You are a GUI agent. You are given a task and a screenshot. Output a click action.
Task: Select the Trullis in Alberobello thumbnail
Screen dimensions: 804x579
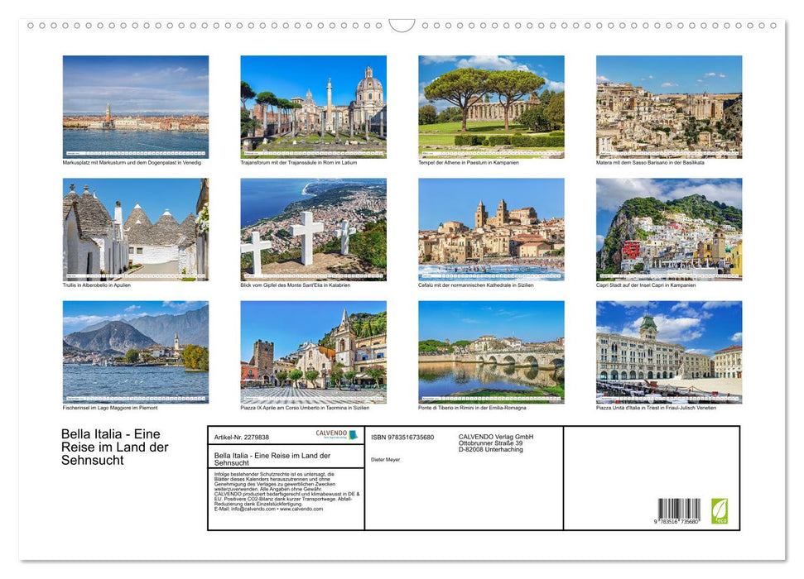tap(135, 229)
